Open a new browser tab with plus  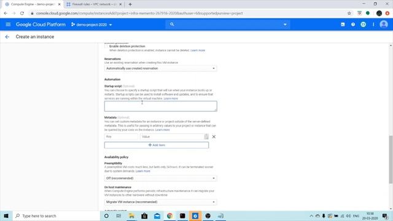[x=130, y=4]
